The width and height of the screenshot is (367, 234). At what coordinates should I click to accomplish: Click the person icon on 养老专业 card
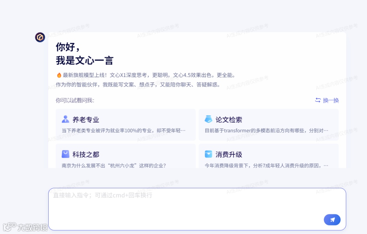pos(66,119)
